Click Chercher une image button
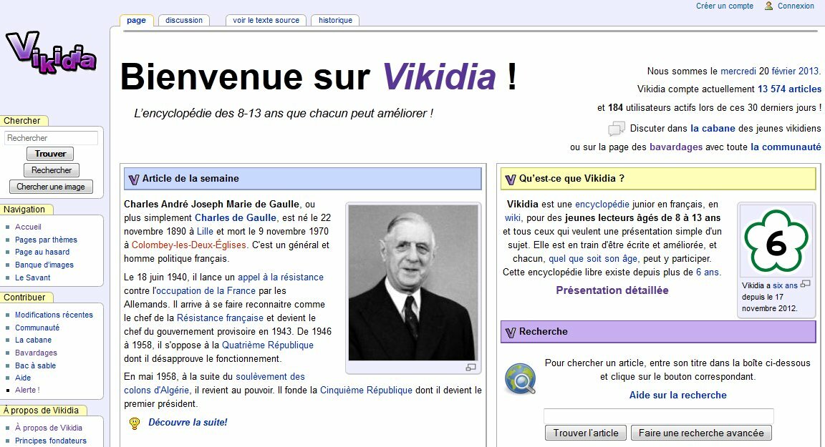This screenshot has width=825, height=447. [x=51, y=187]
